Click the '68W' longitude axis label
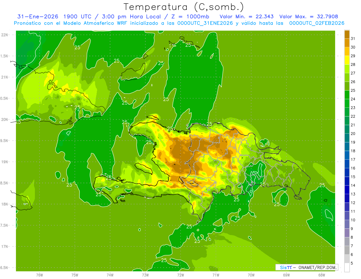The image size is (361, 279). click(x=322, y=275)
